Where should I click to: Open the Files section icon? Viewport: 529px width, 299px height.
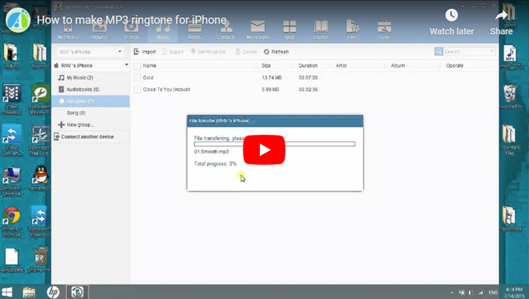(352, 26)
